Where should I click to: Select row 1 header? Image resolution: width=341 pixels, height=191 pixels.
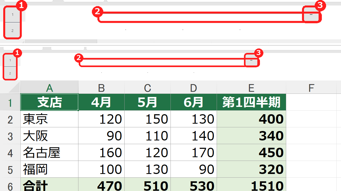pos(10,102)
